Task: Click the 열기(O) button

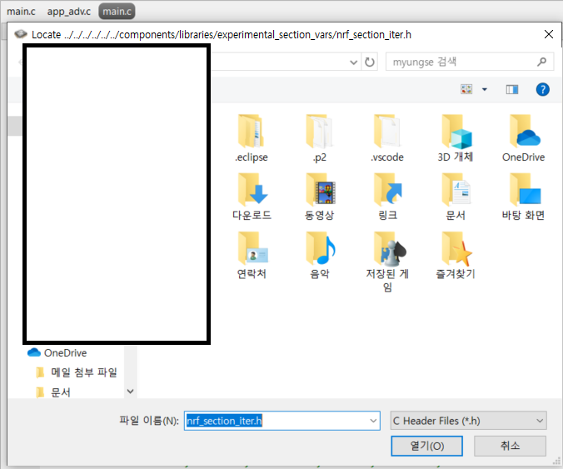Action: pos(426,446)
